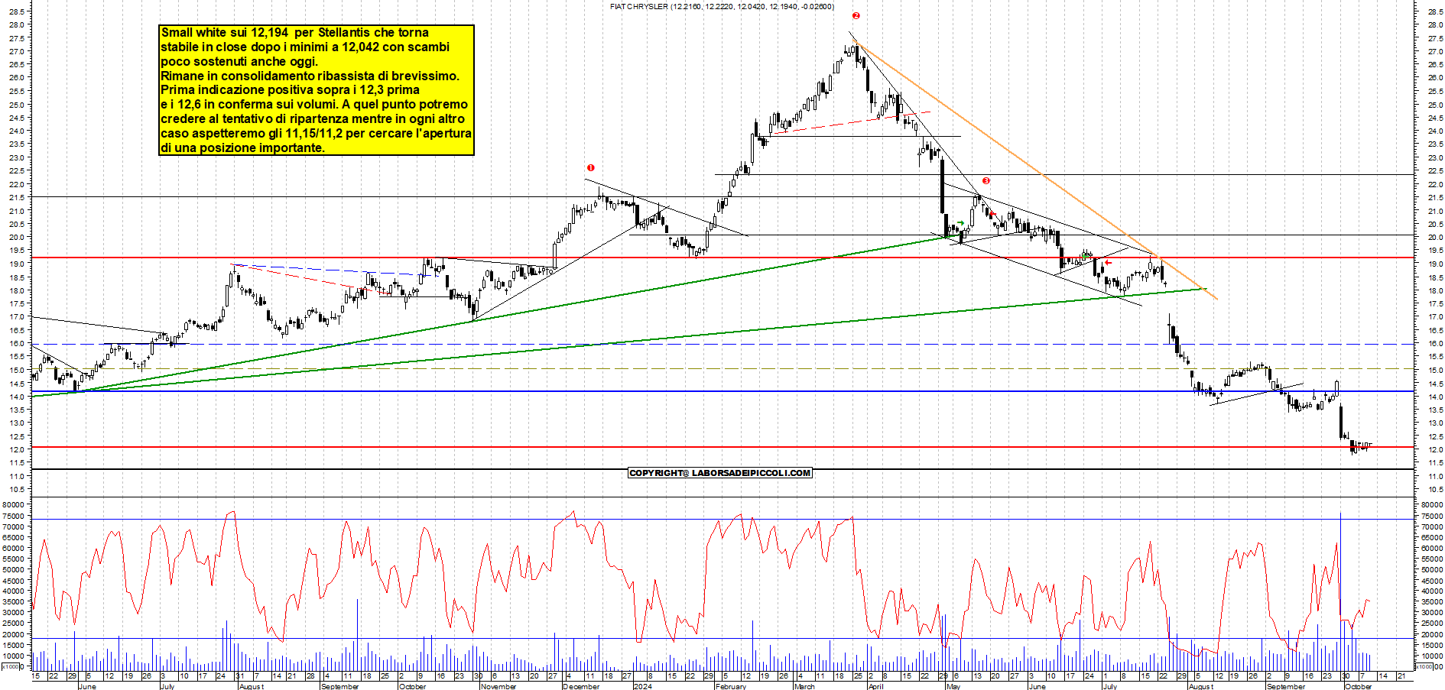Select the March label on the date axis
Screen dimensions: 1445x690
(x=804, y=686)
